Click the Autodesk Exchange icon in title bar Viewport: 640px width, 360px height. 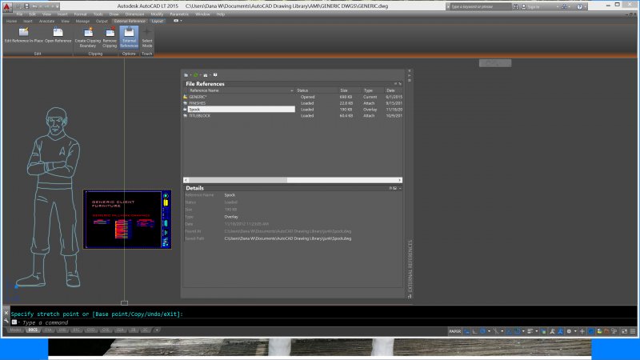(564, 6)
